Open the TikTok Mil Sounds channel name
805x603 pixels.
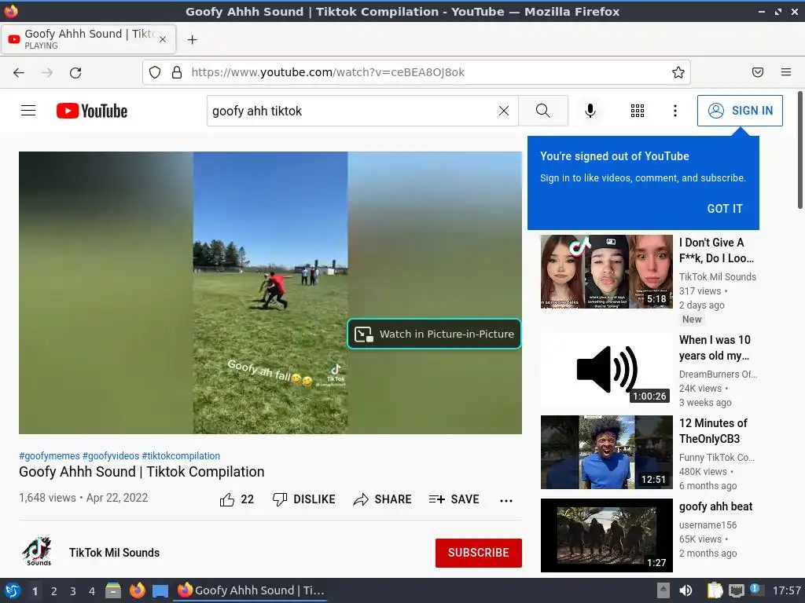click(115, 553)
